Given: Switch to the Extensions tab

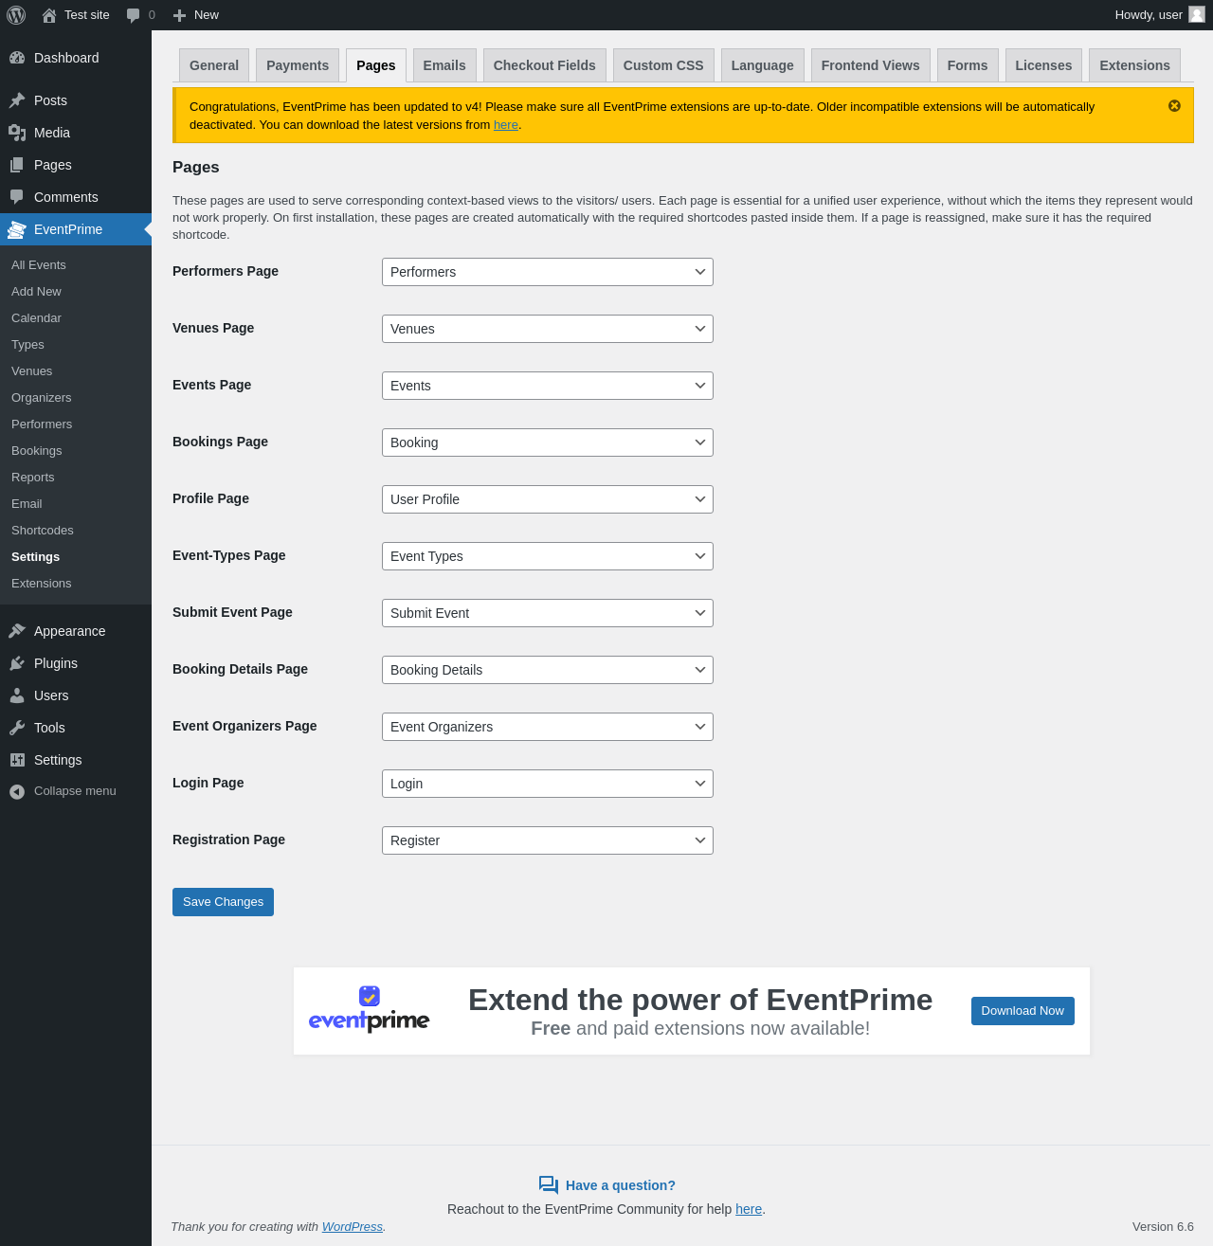Looking at the screenshot, I should point(1134,65).
